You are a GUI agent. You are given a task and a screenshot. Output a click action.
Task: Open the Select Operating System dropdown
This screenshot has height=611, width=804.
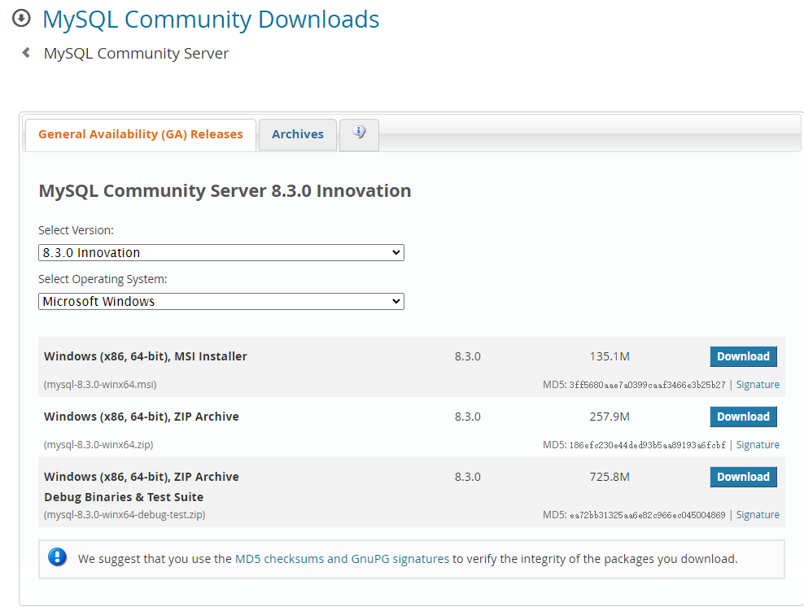tap(221, 301)
